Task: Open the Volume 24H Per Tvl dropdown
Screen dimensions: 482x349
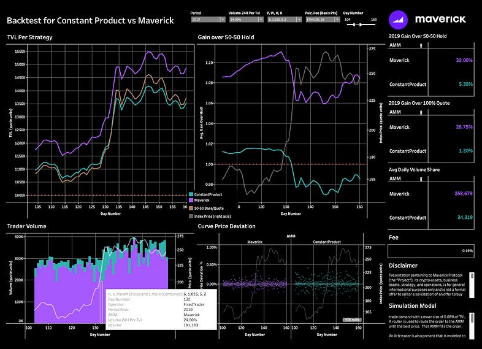Action: (247, 20)
